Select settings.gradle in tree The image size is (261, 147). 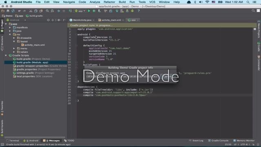click(33, 73)
